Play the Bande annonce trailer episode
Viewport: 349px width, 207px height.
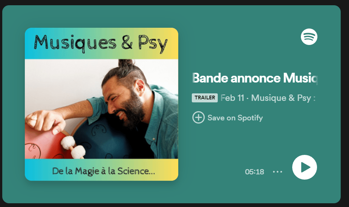pyautogui.click(x=305, y=167)
